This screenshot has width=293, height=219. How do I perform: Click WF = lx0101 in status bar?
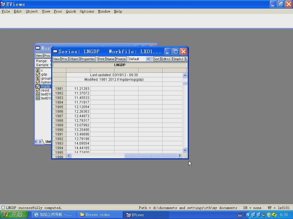tap(279, 208)
